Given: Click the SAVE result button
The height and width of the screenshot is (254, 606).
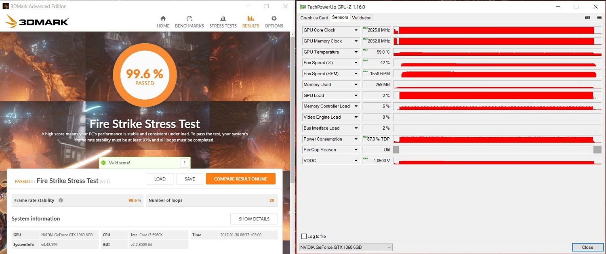Looking at the screenshot, I should [190, 179].
